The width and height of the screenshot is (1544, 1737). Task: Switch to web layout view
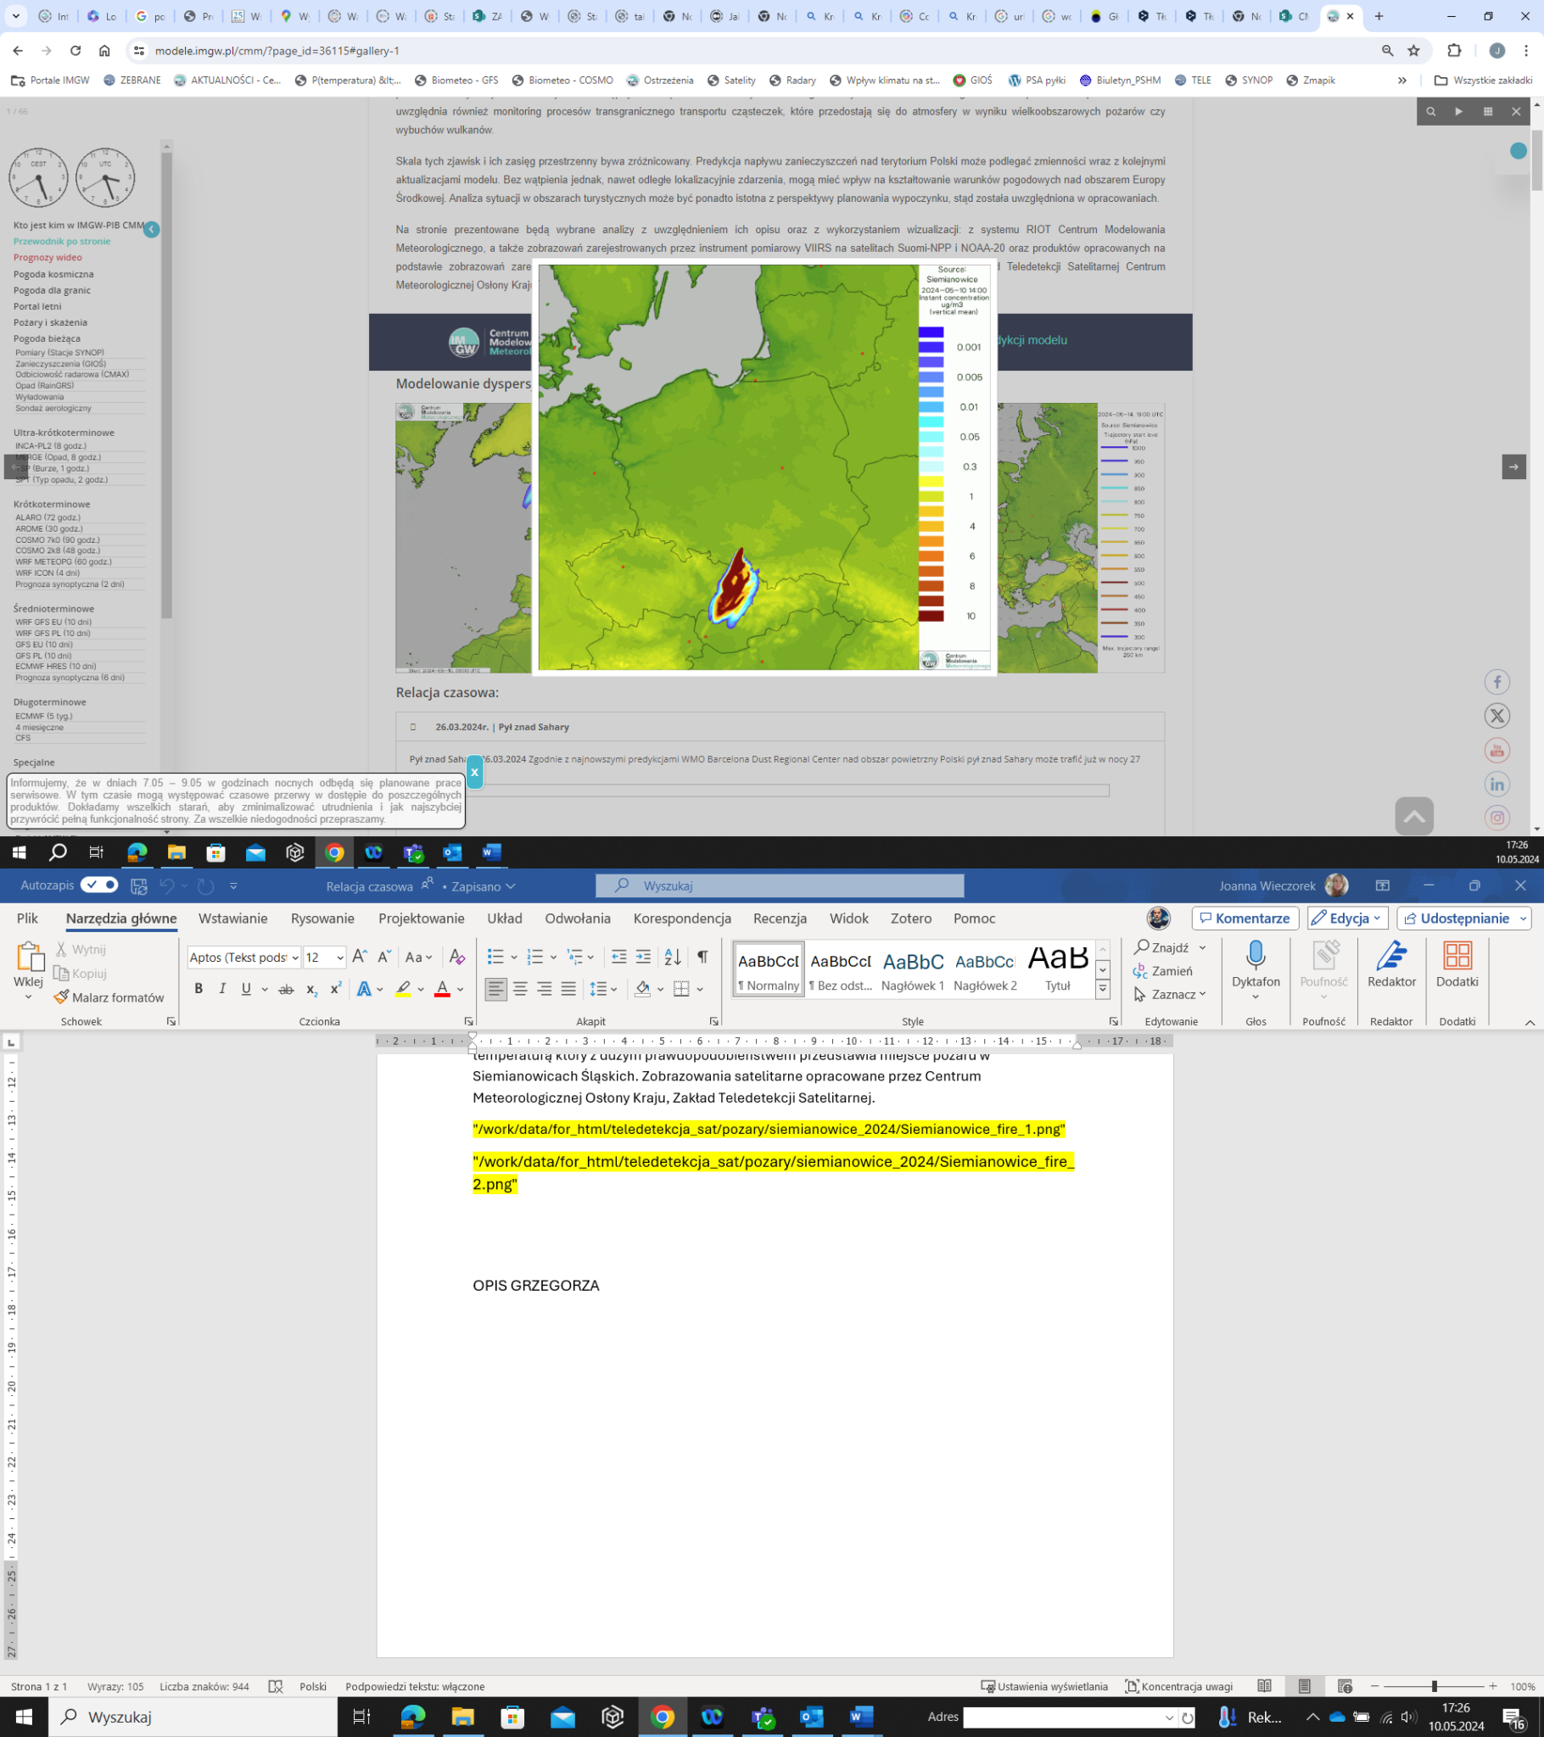click(1344, 1686)
